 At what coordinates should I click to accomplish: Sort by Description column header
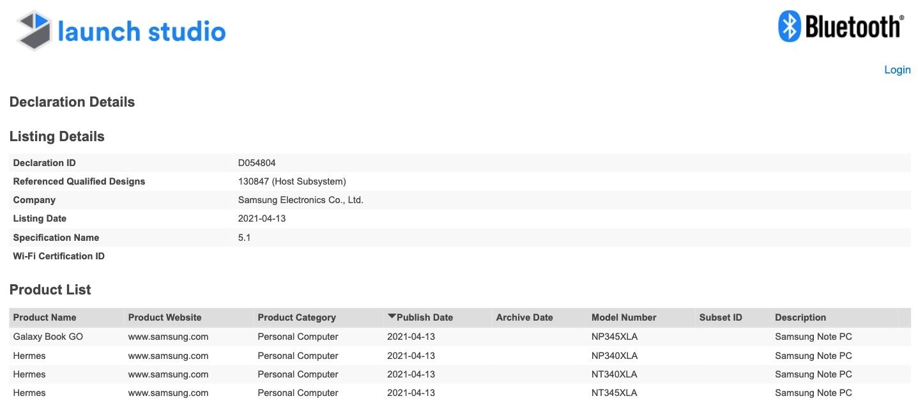800,317
